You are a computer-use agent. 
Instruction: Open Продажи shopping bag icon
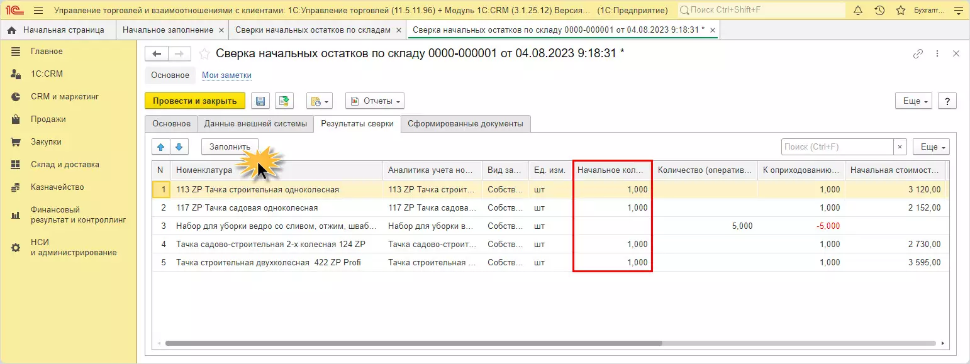pyautogui.click(x=16, y=119)
